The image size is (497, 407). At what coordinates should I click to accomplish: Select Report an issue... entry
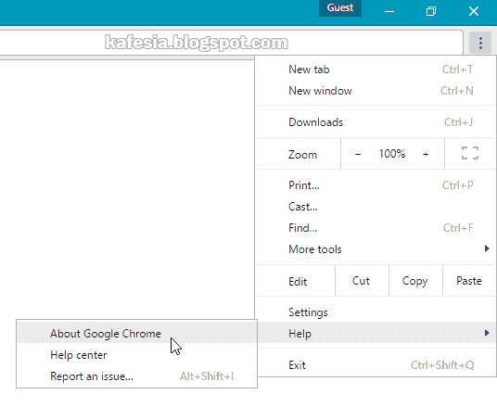(x=136, y=376)
